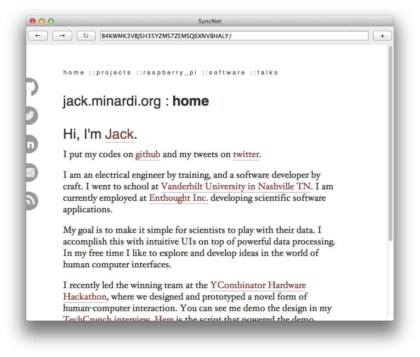Open the LinkedIn sidebar icon
This screenshot has height=357, width=420.
[31, 144]
